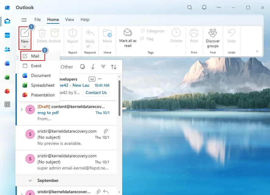This screenshot has width=270, height=195.
Task: Open the ad's three-dot options
Action: (x=100, y=79)
